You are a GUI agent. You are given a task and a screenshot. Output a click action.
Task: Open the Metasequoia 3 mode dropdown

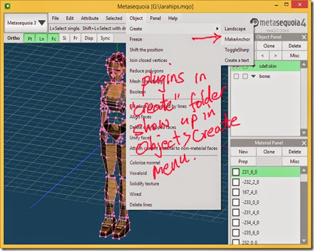pyautogui.click(x=26, y=23)
